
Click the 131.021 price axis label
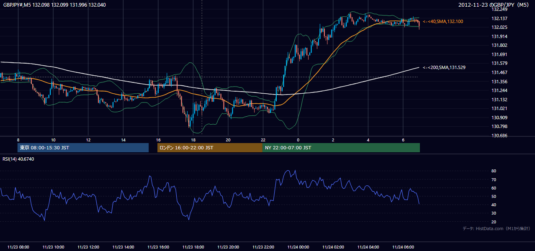[499, 108]
